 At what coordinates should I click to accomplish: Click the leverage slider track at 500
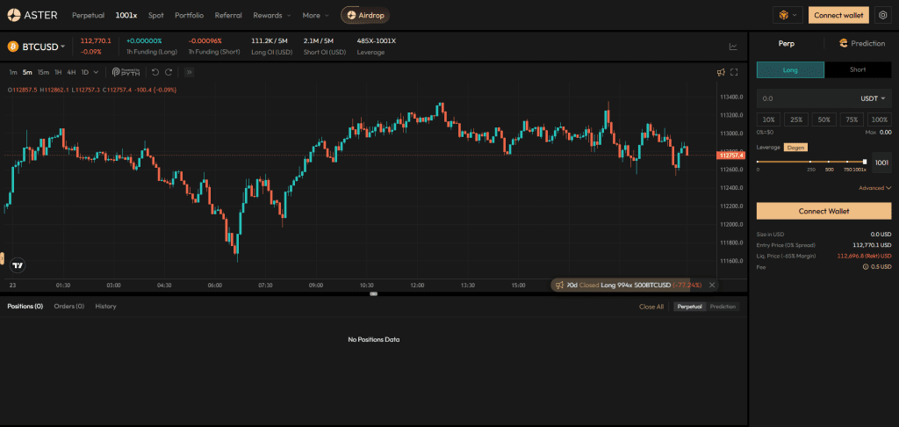click(829, 162)
